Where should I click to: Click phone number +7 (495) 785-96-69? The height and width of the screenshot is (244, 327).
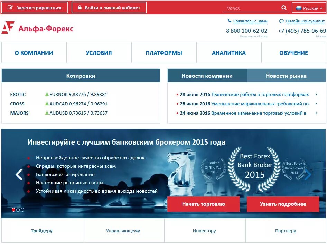[x=302, y=31]
